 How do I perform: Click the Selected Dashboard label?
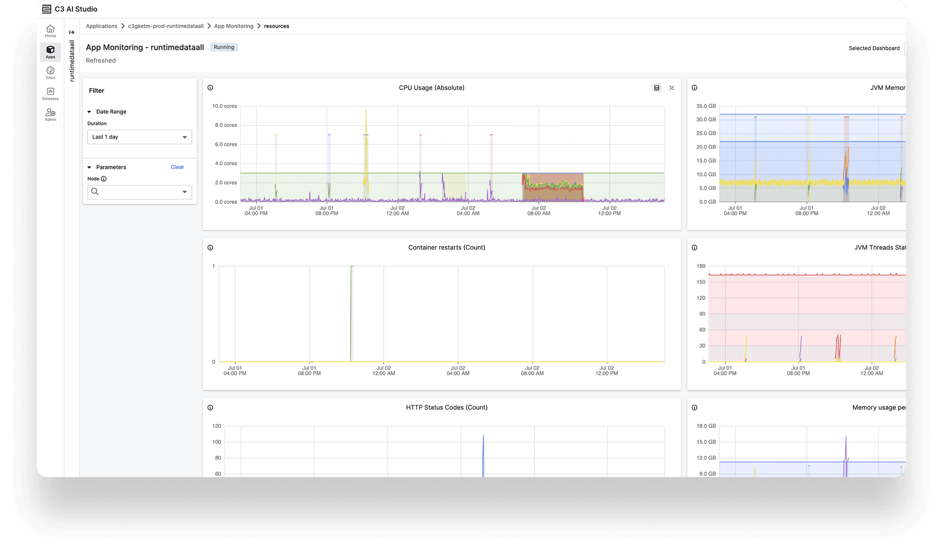coord(874,48)
